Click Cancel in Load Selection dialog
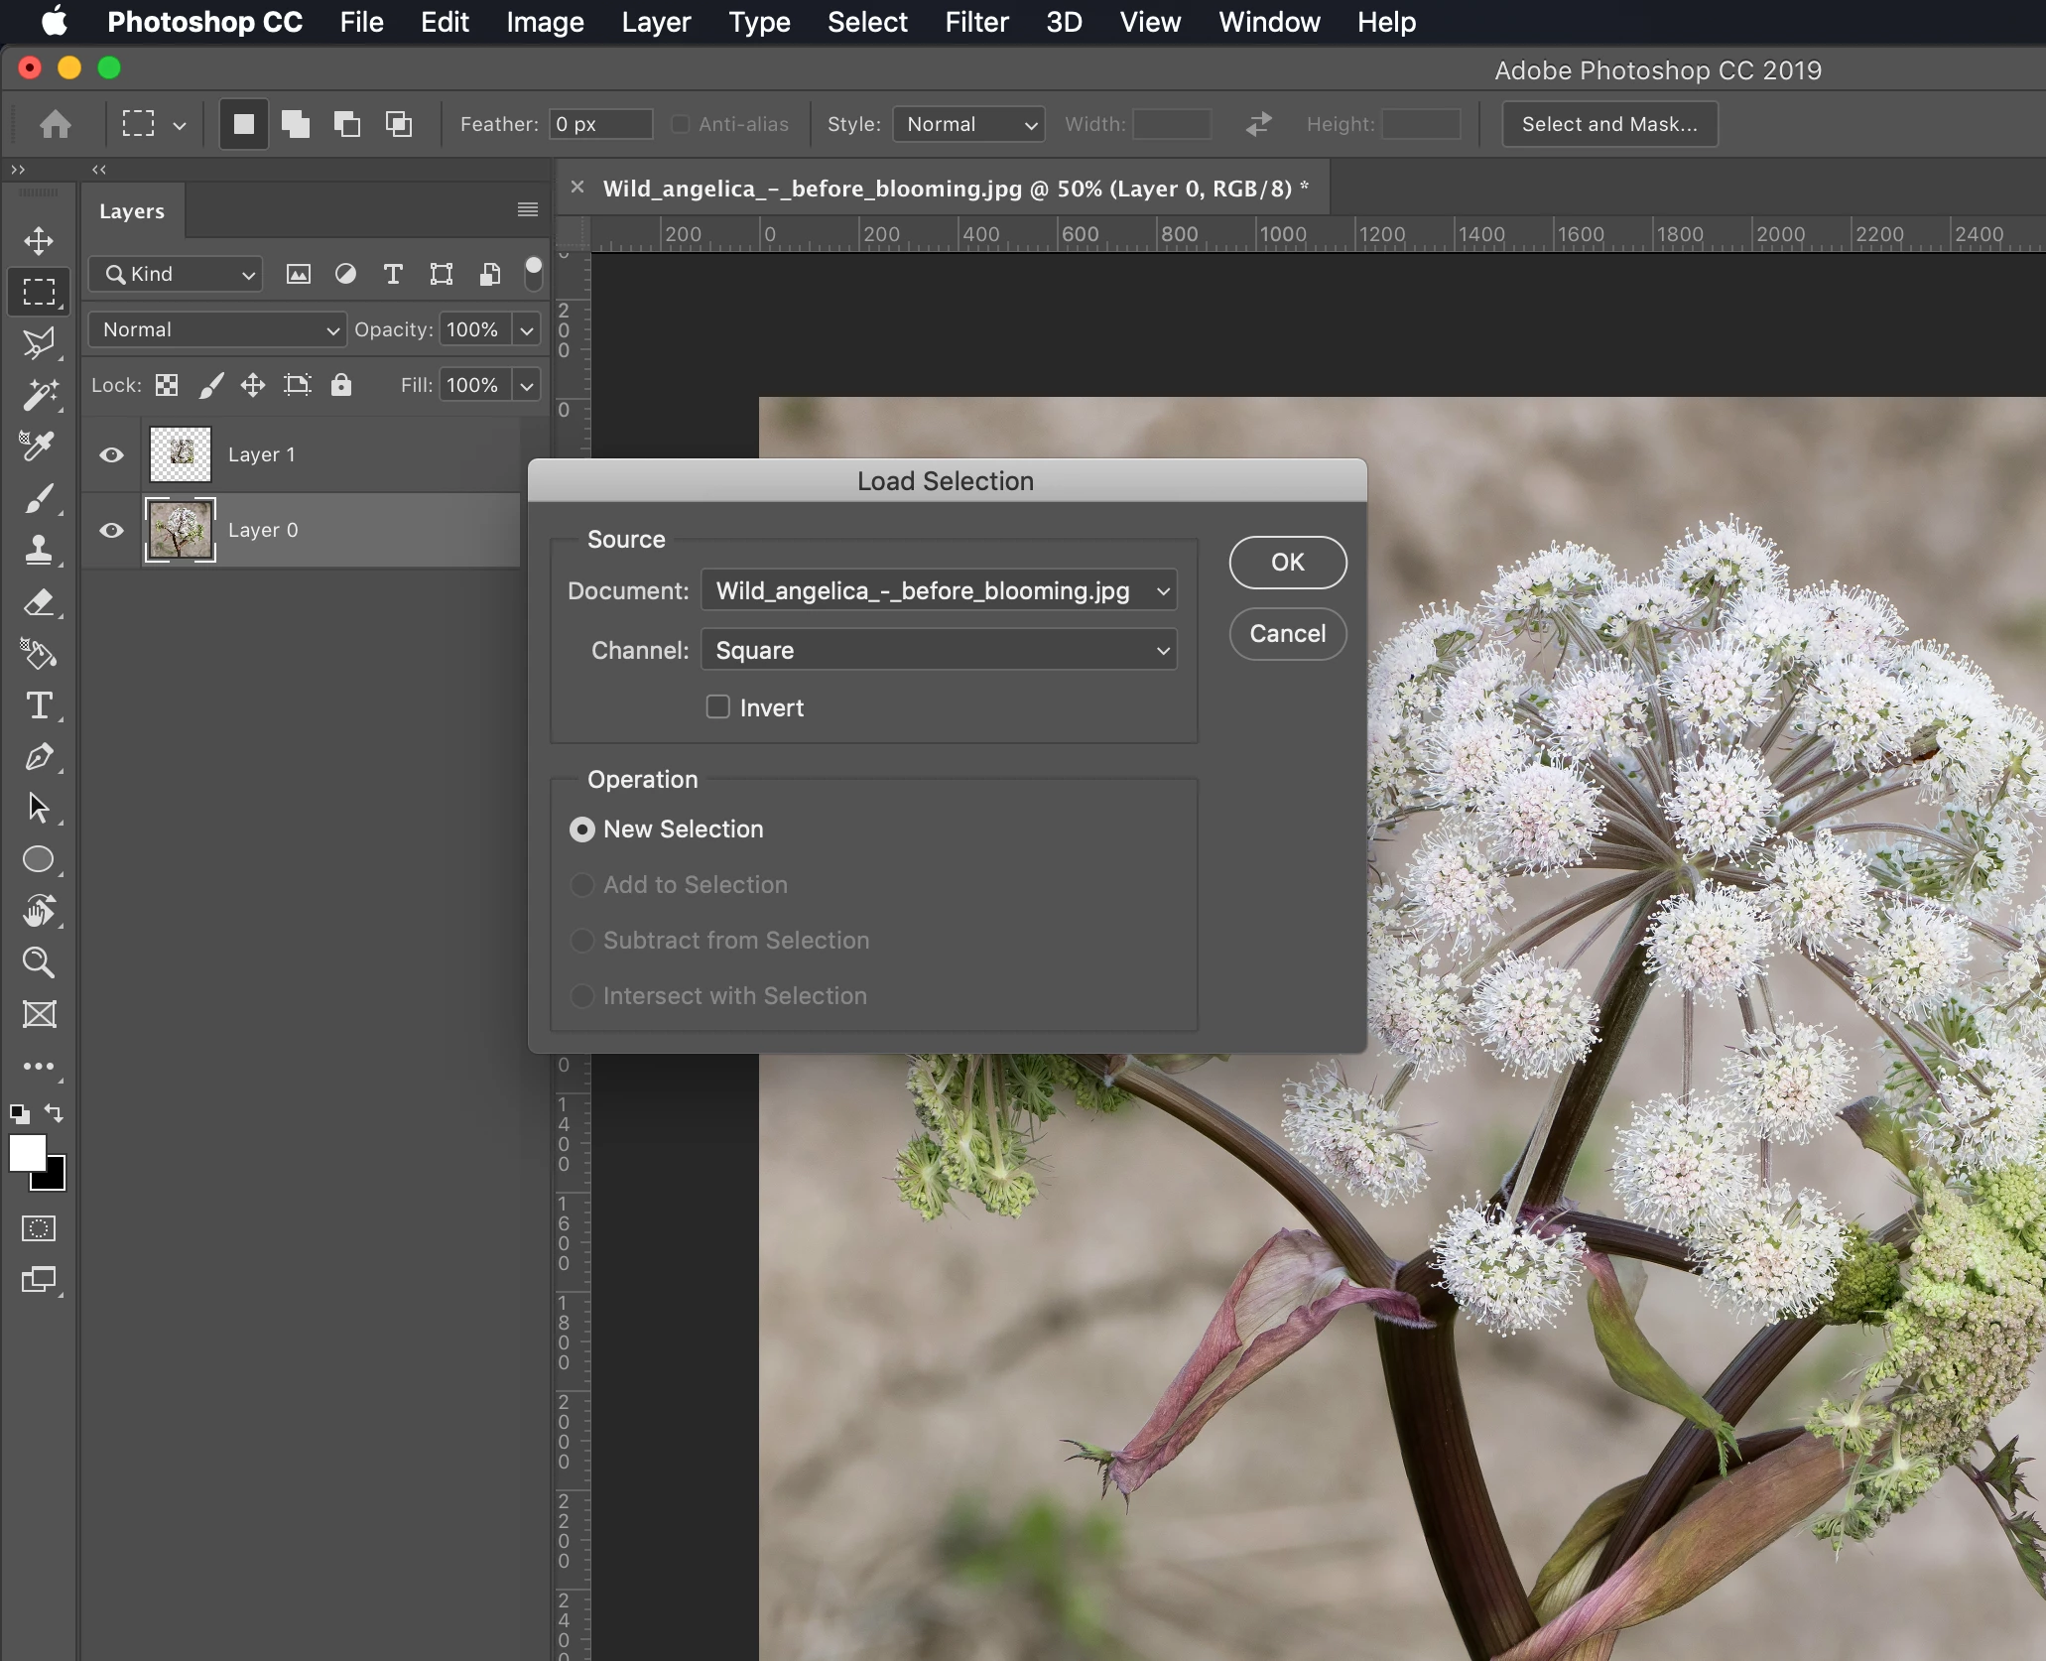 pyautogui.click(x=1287, y=633)
